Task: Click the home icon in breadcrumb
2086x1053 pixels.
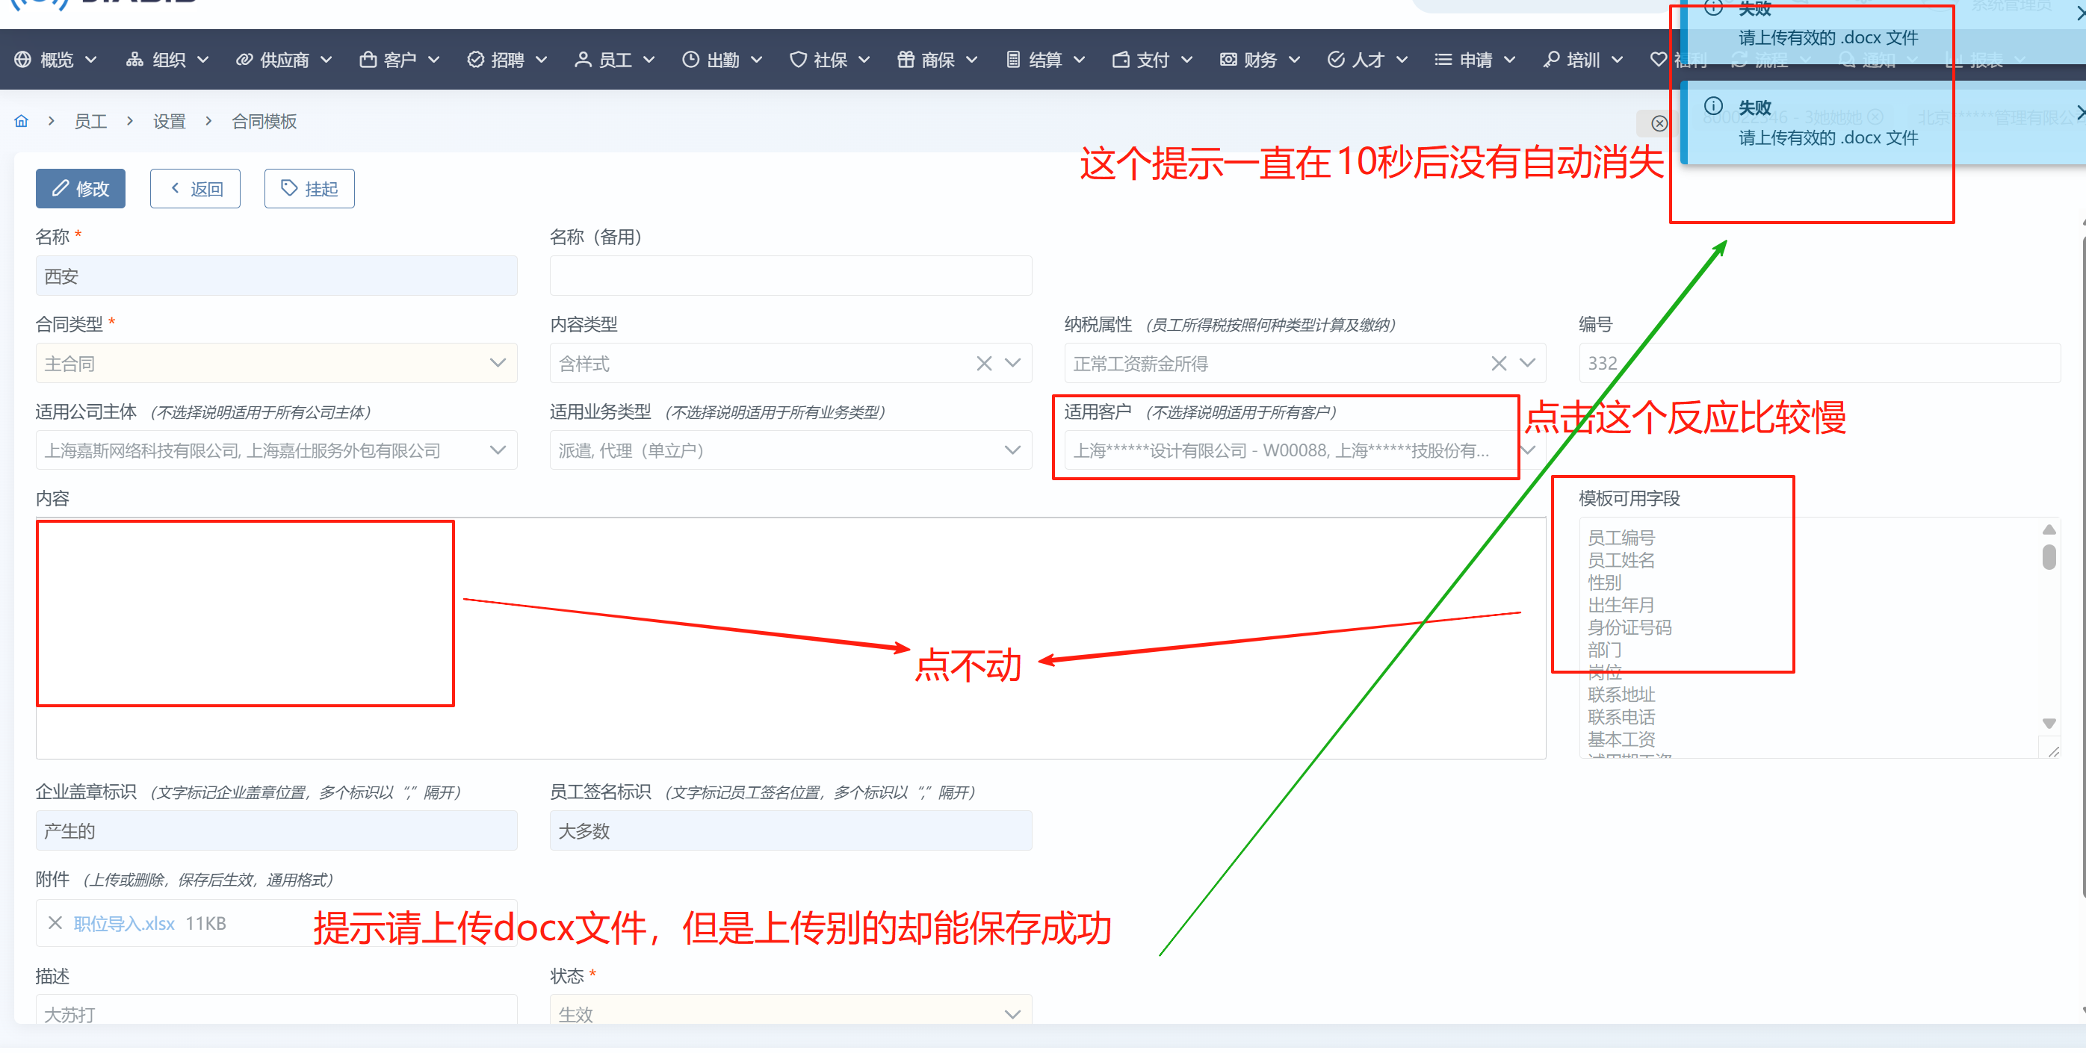Action: tap(22, 122)
